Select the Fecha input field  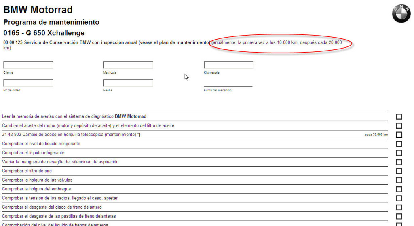tap(128, 83)
